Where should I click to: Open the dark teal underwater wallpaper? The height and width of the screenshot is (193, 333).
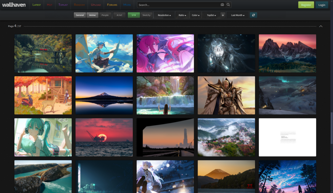[104, 176]
